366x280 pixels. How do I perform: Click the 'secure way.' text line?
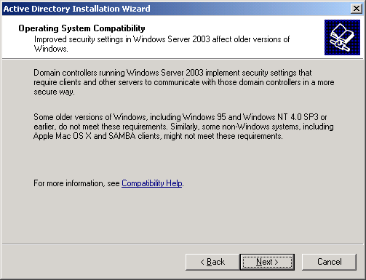pos(54,92)
